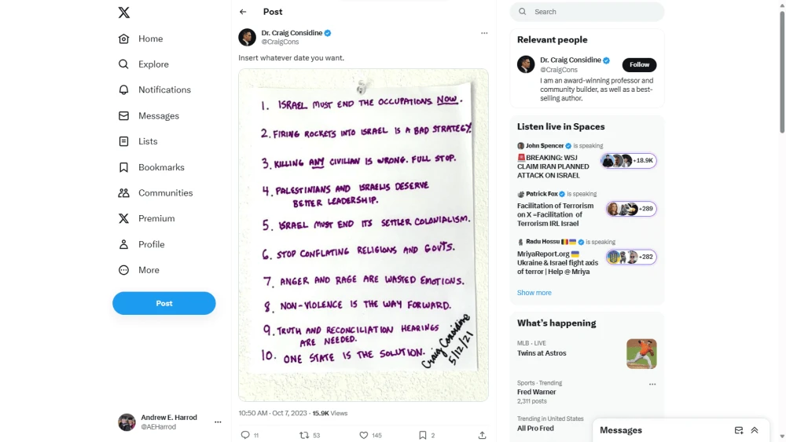Open new message compose icon
This screenshot has width=786, height=442.
pos(739,430)
